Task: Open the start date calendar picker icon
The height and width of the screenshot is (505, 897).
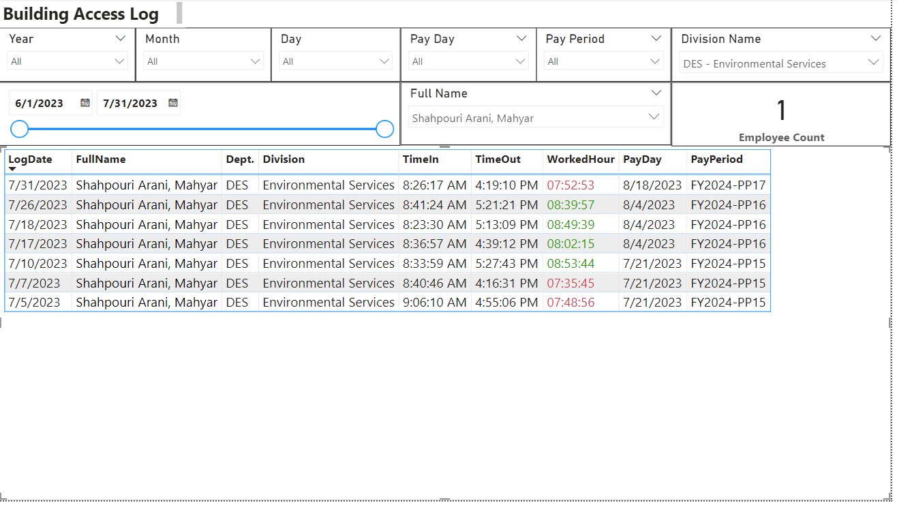Action: point(85,103)
